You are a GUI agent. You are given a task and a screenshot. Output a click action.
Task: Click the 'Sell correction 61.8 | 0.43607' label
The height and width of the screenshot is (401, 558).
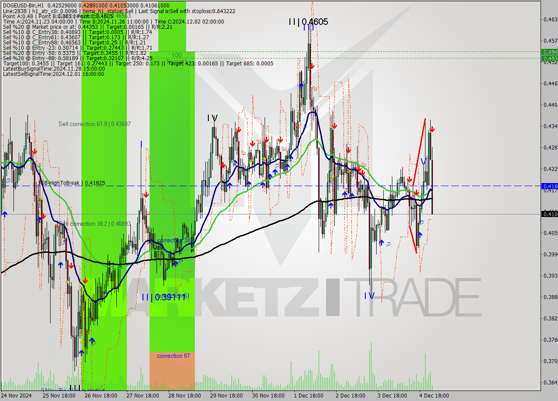(x=95, y=124)
